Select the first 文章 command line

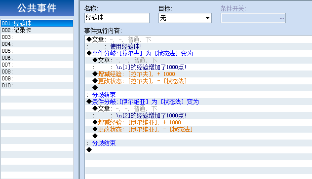tap(198, 39)
